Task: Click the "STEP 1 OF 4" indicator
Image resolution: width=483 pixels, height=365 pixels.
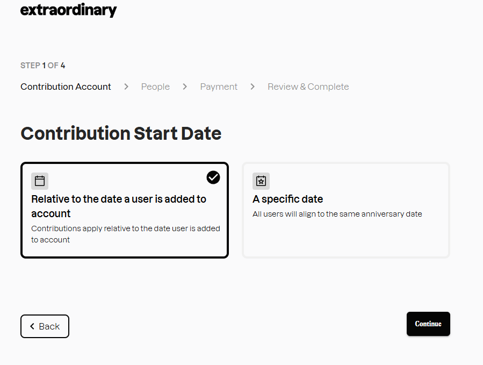Action: click(43, 66)
